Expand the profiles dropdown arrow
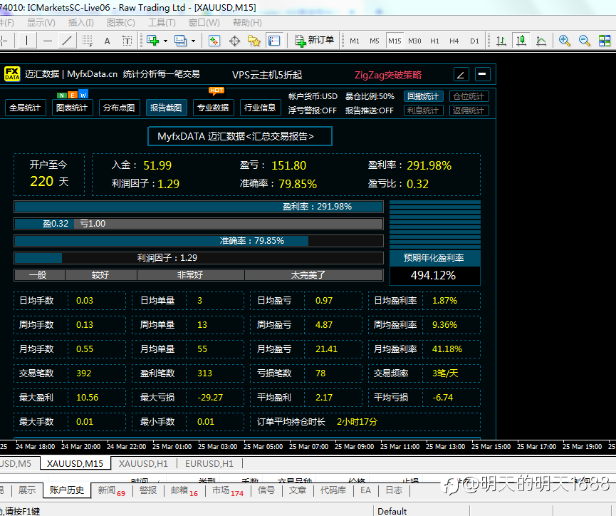616x516 pixels. [193, 41]
